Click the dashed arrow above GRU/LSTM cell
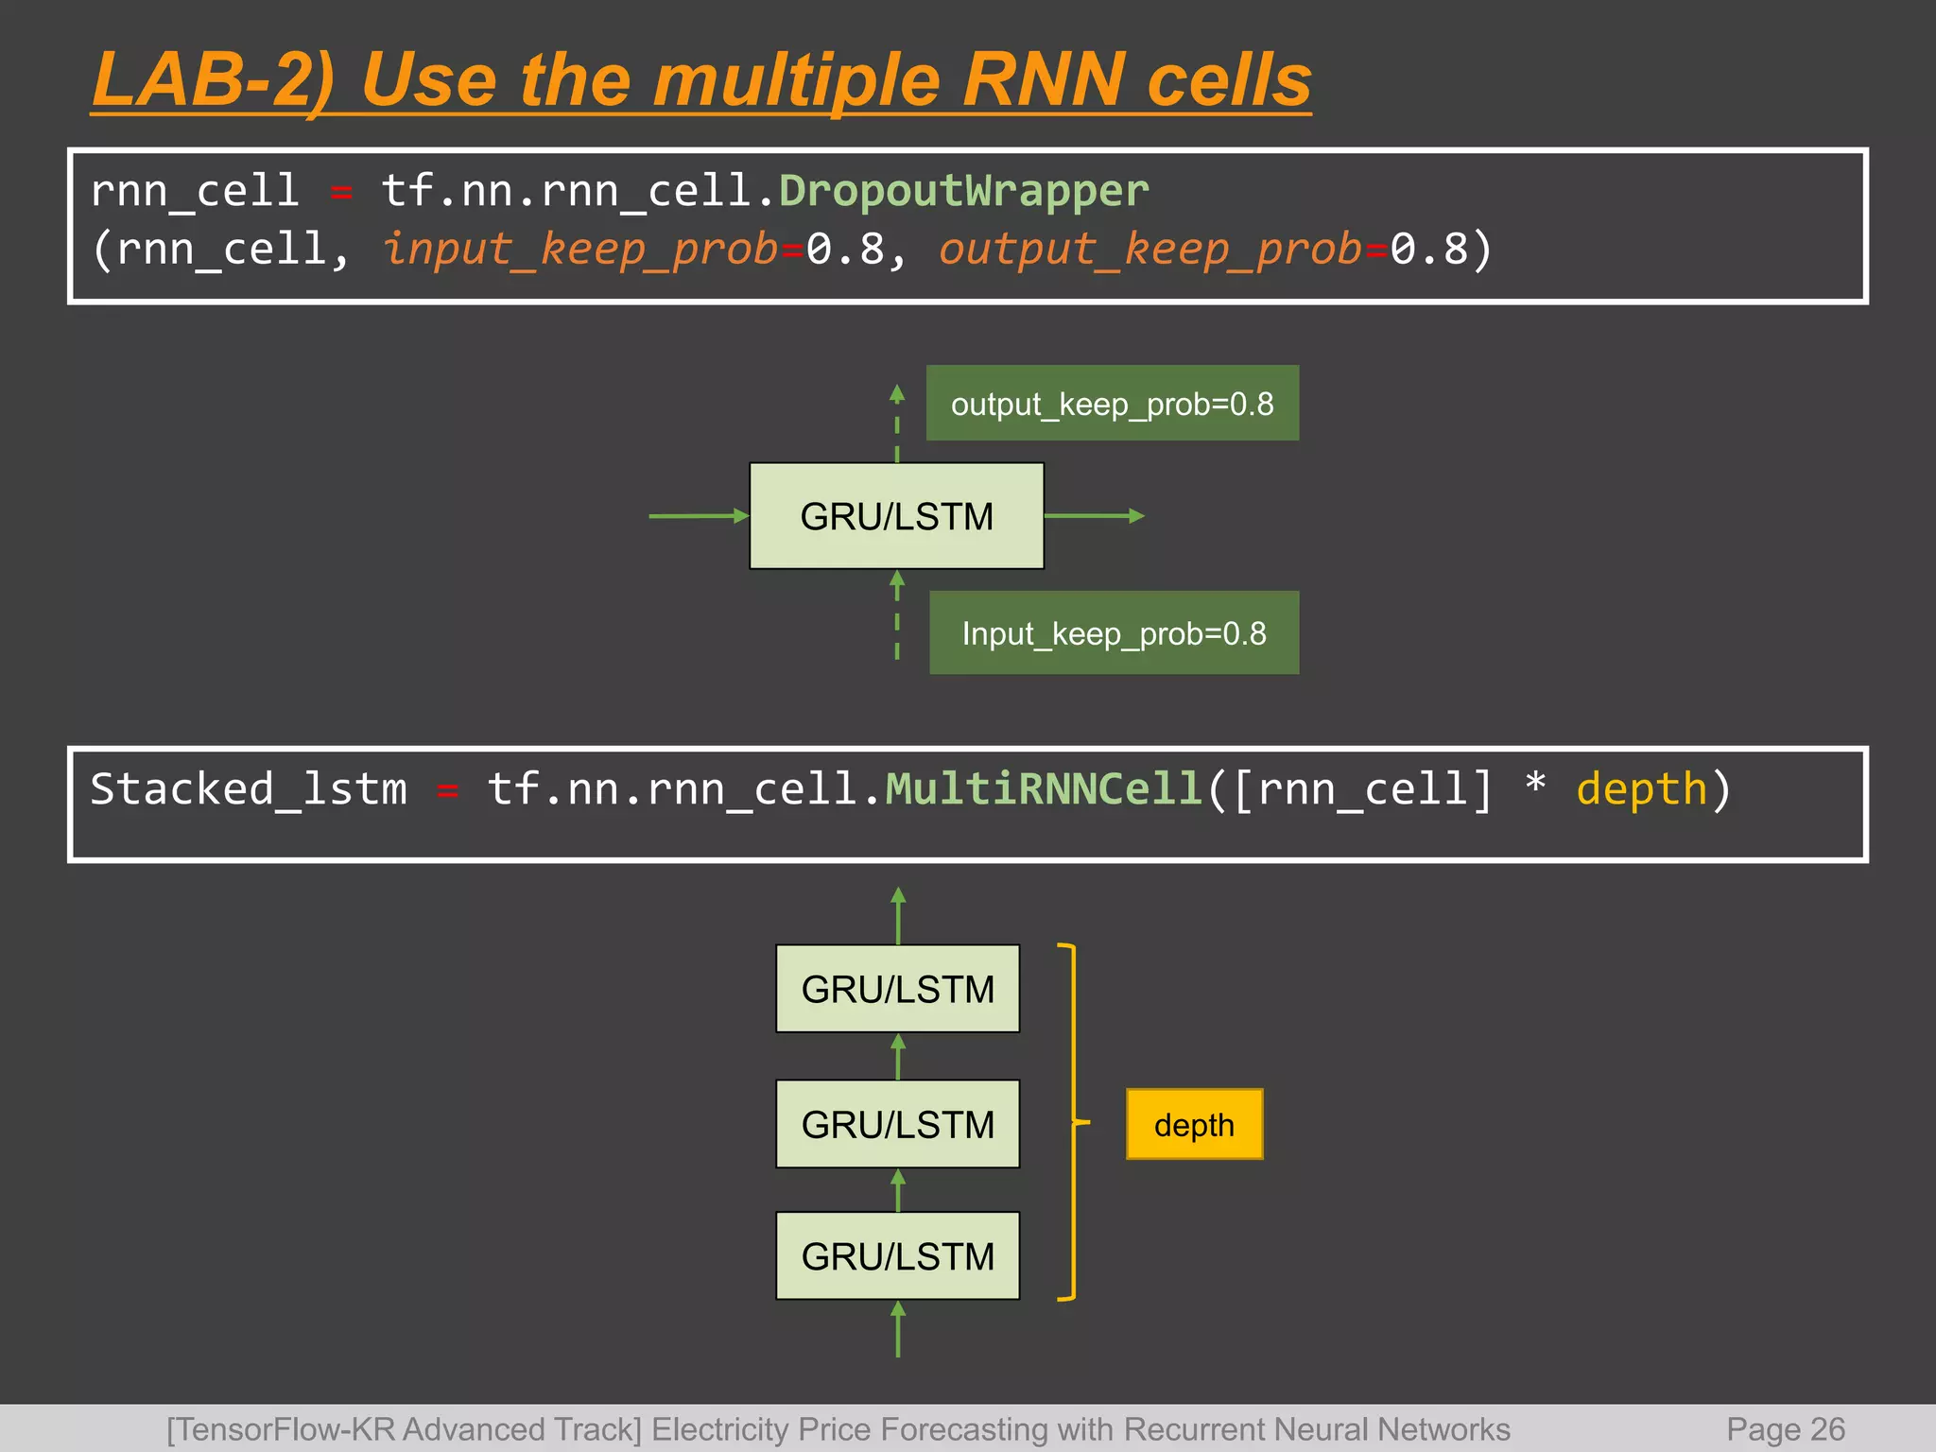 pos(897,423)
